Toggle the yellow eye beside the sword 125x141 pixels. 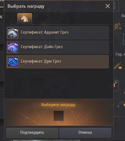click(x=120, y=68)
